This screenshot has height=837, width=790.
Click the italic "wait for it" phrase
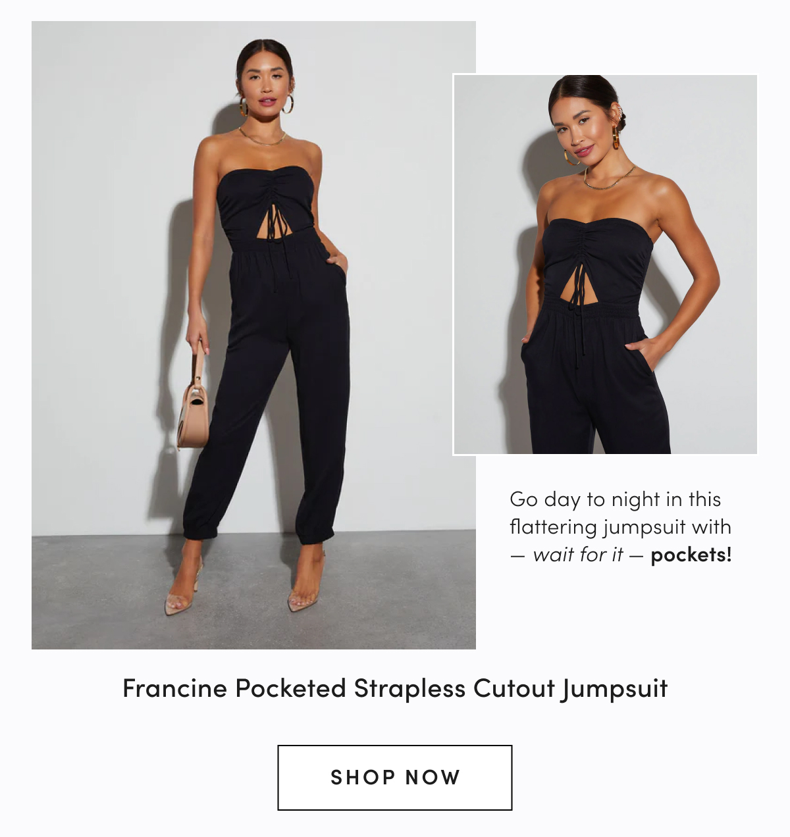tap(577, 555)
